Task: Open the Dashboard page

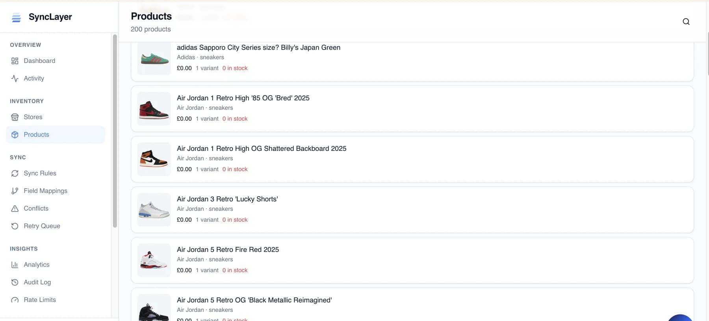Action: [x=56, y=61]
